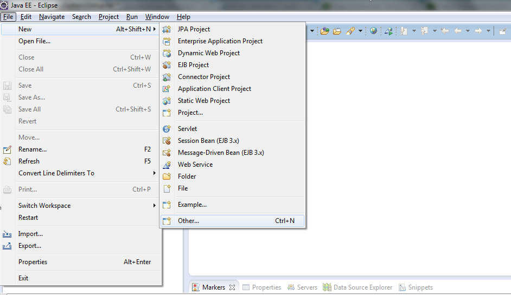This screenshot has height=295, width=511.
Task: Expand the Previous Annotation dropdown arrow
Action: click(435, 31)
